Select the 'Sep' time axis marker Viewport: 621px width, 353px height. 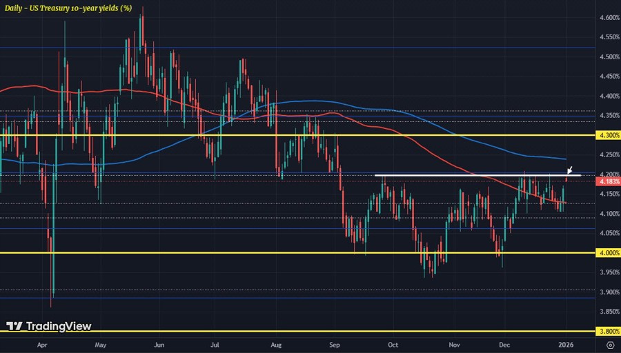(335, 344)
